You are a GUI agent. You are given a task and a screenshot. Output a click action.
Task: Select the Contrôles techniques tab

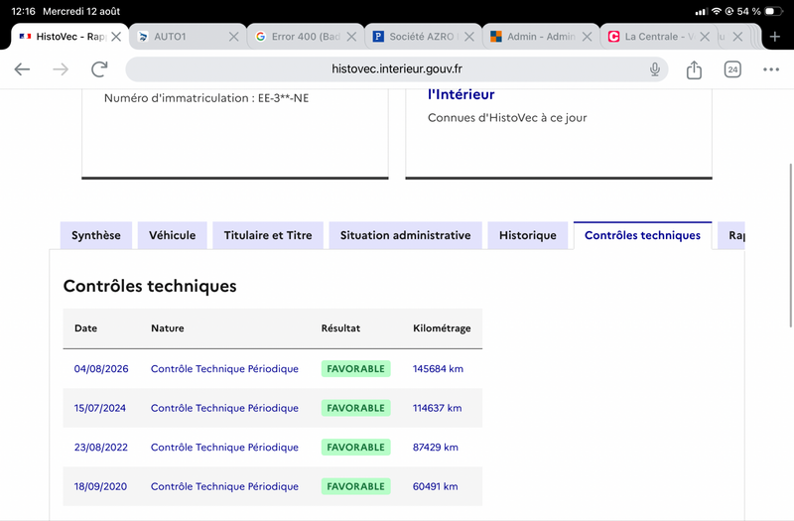642,235
